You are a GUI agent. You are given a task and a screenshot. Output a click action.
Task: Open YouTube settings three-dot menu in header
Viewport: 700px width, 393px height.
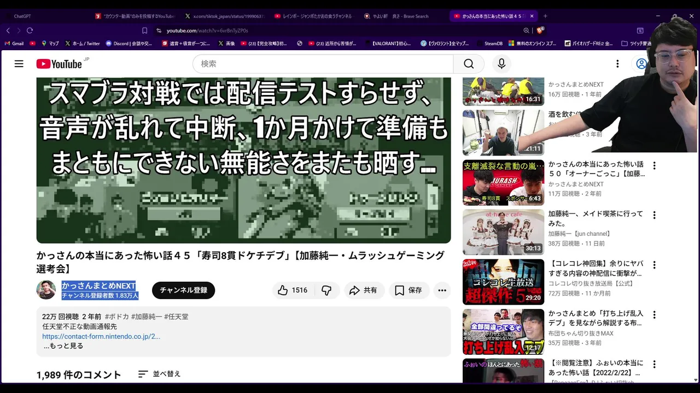[617, 64]
